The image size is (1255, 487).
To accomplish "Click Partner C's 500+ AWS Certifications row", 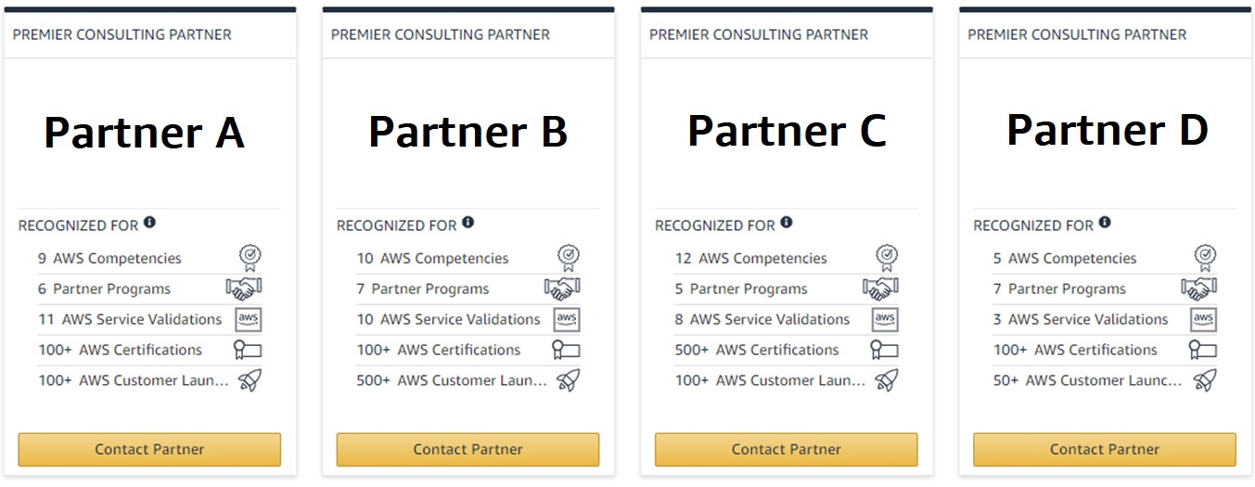I will click(x=787, y=350).
